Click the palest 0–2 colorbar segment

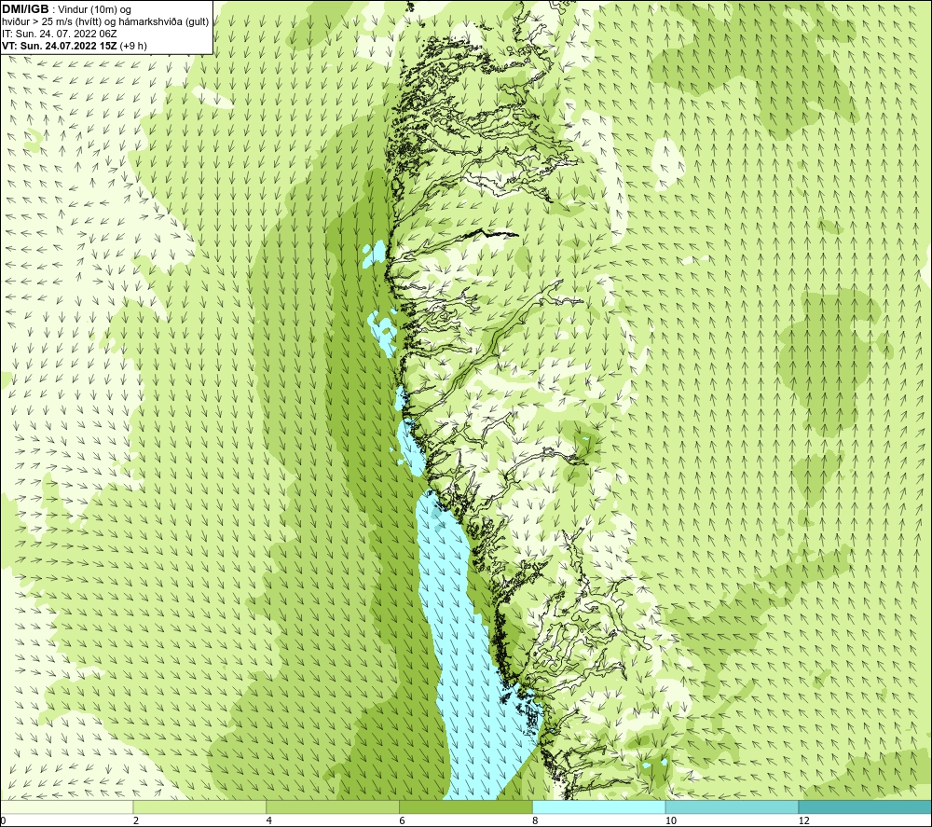(x=66, y=806)
